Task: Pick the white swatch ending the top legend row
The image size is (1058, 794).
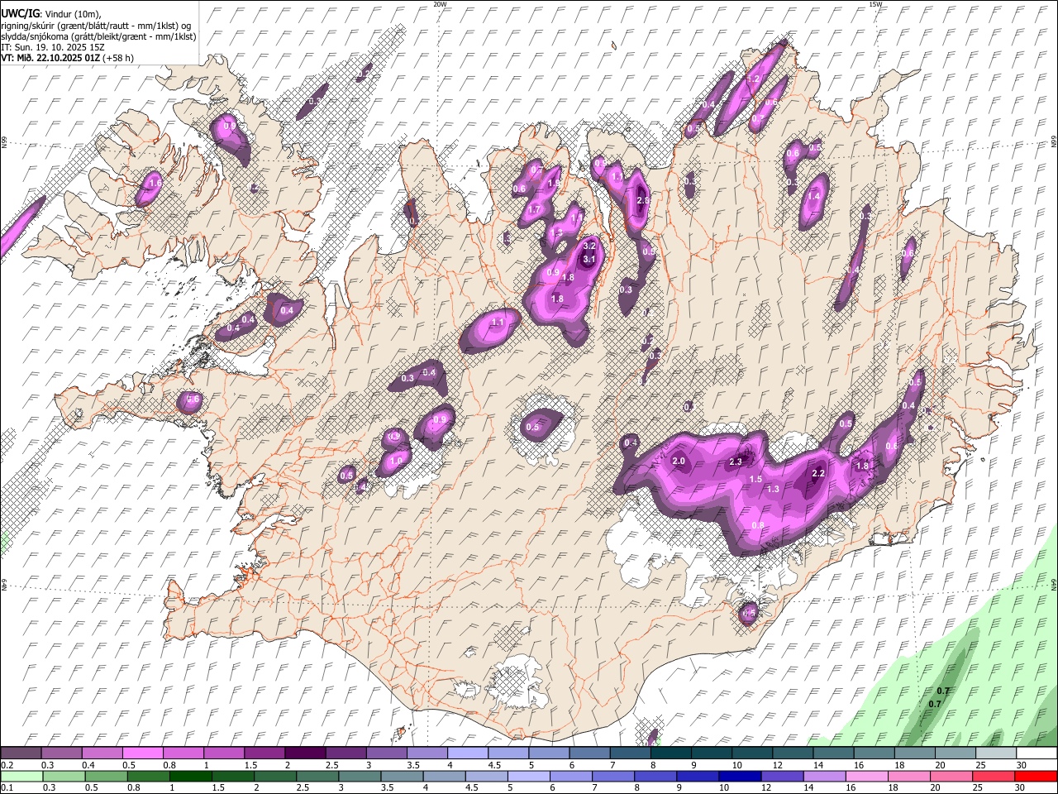Action: [x=1035, y=753]
